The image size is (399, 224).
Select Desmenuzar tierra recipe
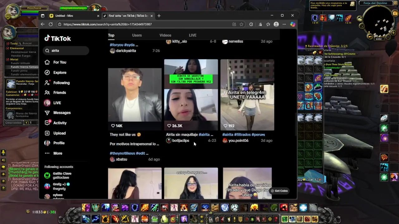coord(23,52)
